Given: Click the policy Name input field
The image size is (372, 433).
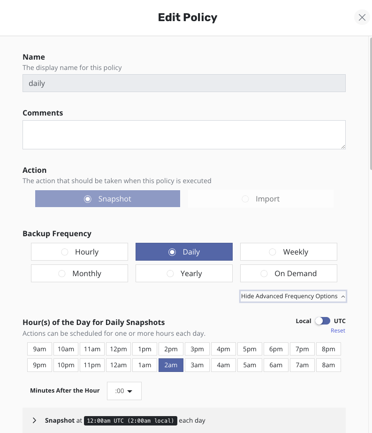Looking at the screenshot, I should pyautogui.click(x=184, y=83).
